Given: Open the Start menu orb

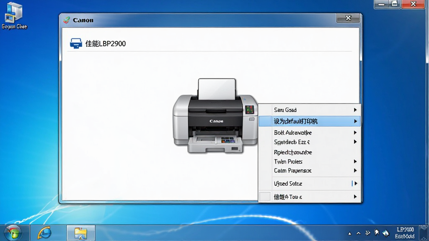Looking at the screenshot, I should [13, 233].
